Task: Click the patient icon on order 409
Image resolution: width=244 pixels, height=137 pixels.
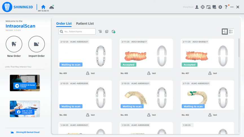Action: tap(88, 73)
